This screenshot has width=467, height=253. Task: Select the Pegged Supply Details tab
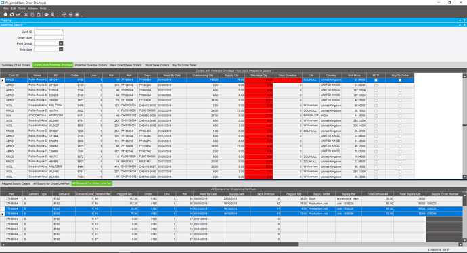pyautogui.click(x=16, y=183)
